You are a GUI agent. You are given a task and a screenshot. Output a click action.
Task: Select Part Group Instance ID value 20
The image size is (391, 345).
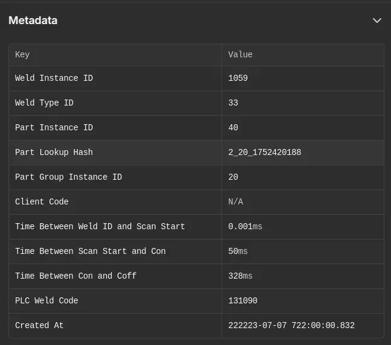(x=233, y=177)
